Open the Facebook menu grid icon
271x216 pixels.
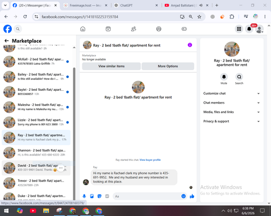[x=239, y=29]
